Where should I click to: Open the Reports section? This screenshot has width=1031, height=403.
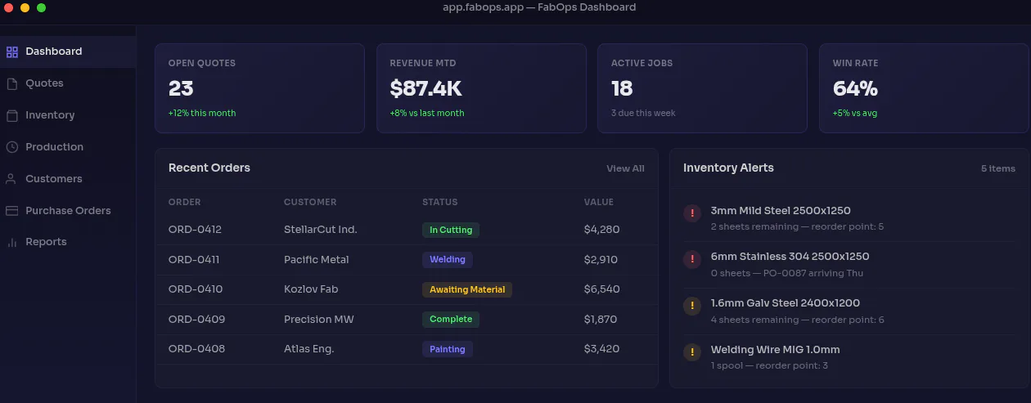click(68, 242)
